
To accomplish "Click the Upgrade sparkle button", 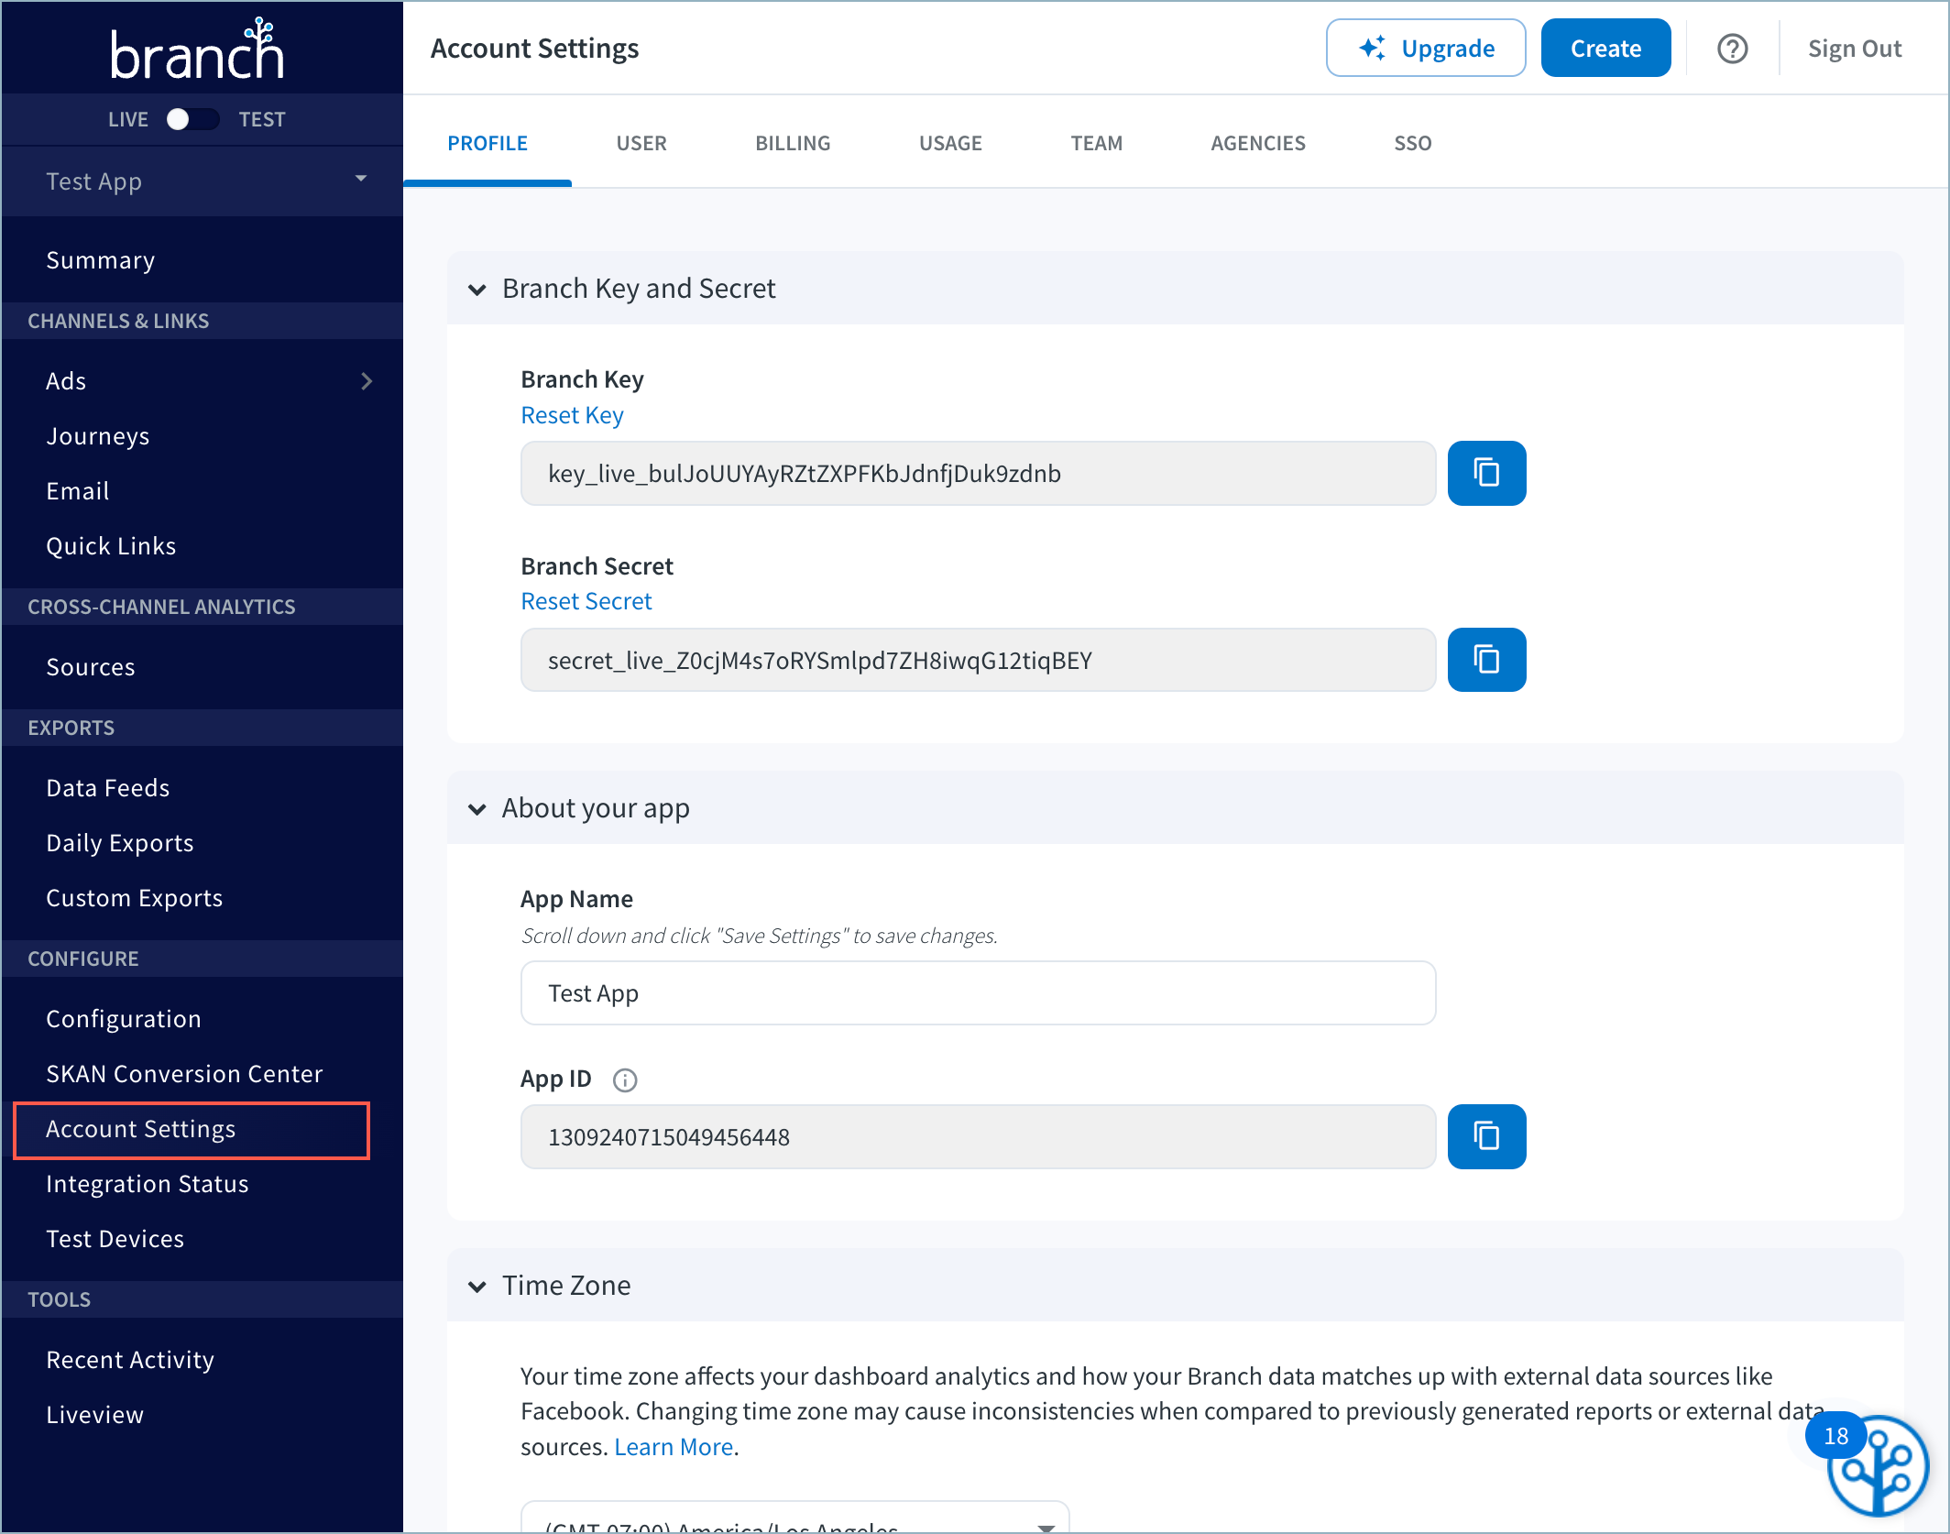I will (x=1425, y=49).
